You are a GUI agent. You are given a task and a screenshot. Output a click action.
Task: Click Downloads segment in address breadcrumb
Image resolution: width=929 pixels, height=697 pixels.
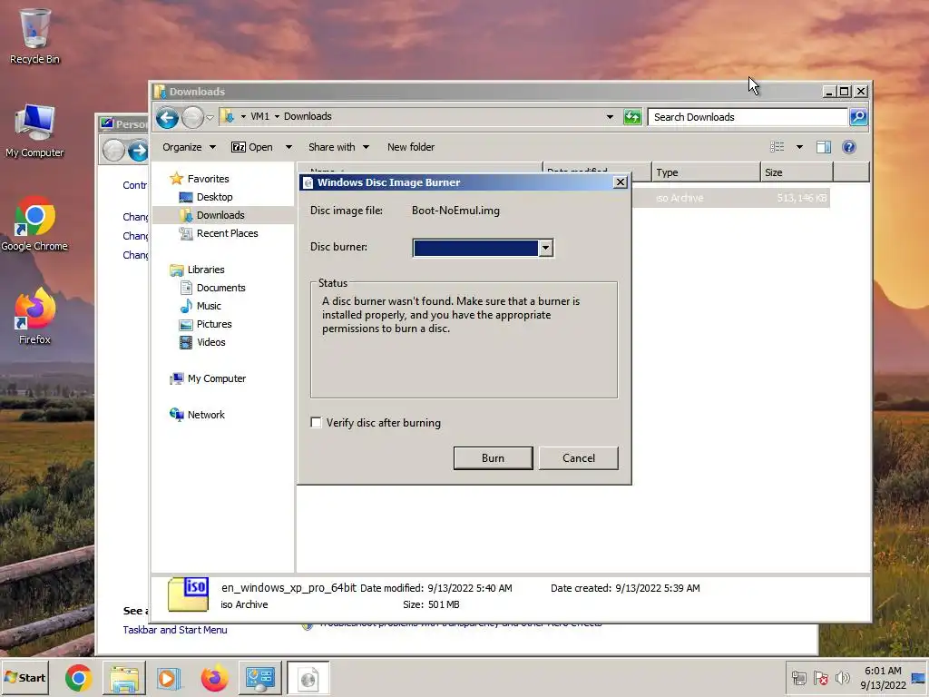point(308,116)
